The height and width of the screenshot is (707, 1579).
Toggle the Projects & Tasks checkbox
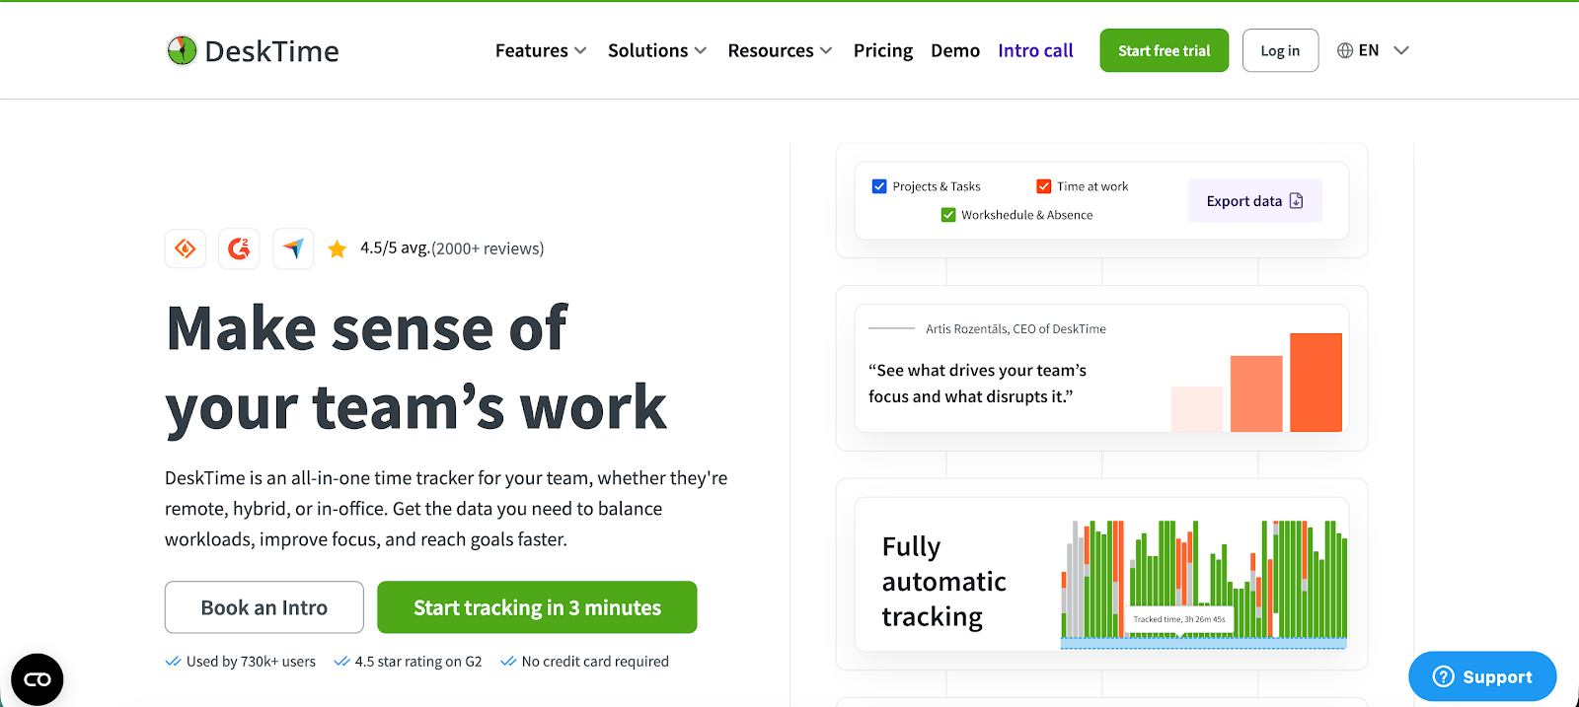click(x=879, y=186)
